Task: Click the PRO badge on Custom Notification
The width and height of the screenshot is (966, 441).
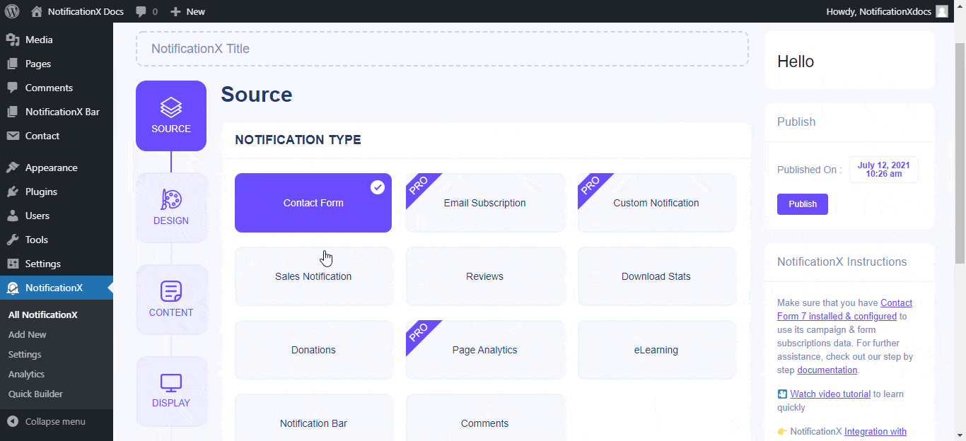Action: 590,186
